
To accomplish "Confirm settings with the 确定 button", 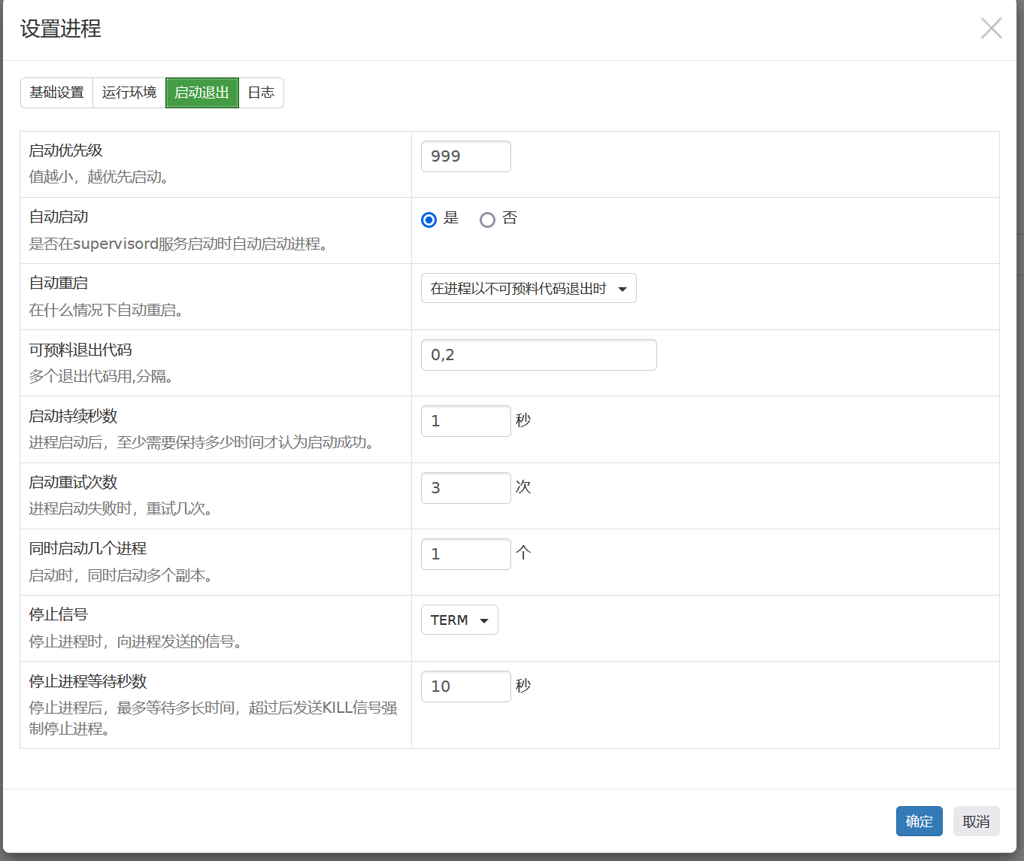I will point(919,821).
